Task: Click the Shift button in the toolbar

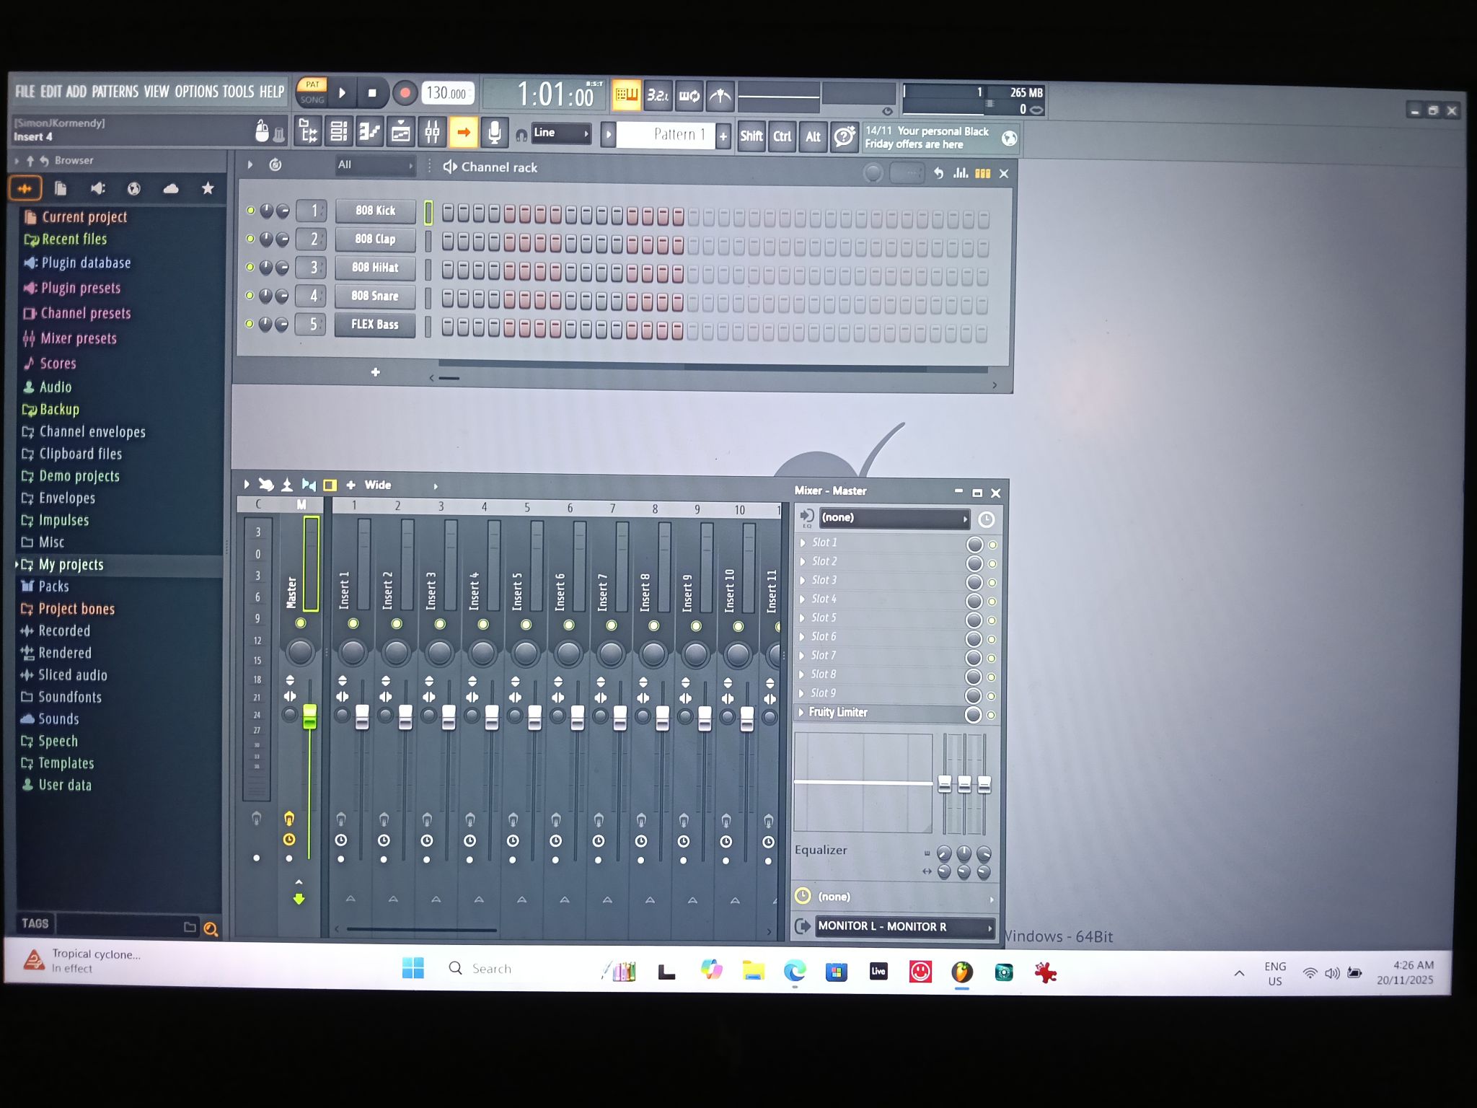Action: [x=751, y=136]
